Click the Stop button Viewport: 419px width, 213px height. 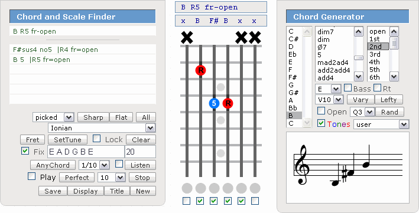[x=142, y=178]
